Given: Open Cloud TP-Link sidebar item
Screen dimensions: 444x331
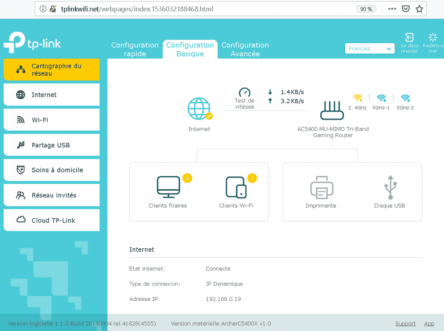Looking at the screenshot, I should tap(52, 220).
